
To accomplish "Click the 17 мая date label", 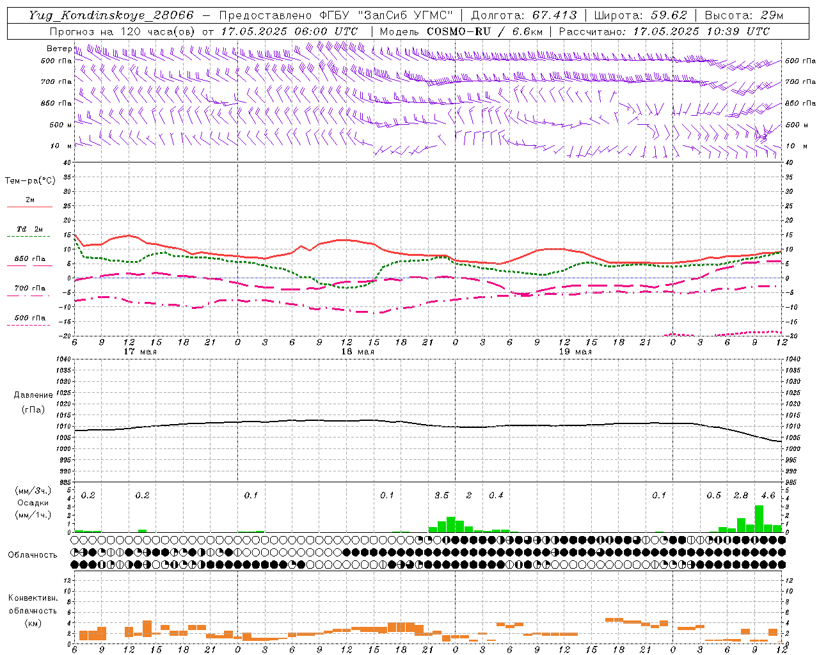I will (x=139, y=352).
